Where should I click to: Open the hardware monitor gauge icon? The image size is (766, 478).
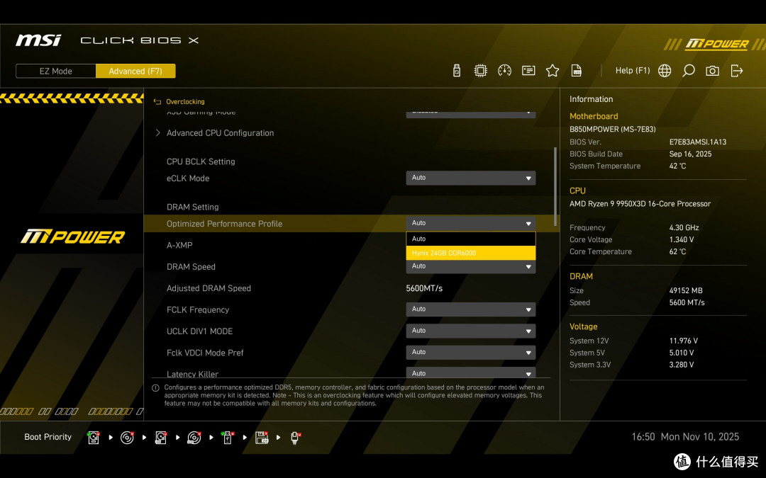[504, 71]
